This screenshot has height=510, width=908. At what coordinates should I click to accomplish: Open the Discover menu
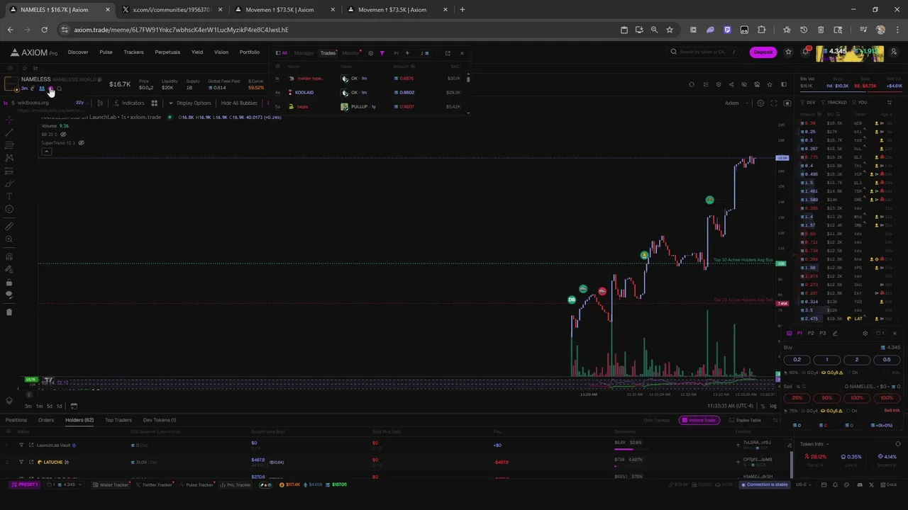78,52
